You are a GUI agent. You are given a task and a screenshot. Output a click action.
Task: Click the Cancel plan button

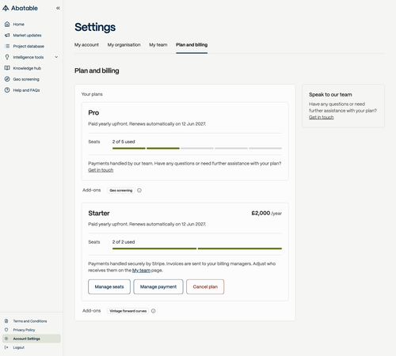coord(205,286)
